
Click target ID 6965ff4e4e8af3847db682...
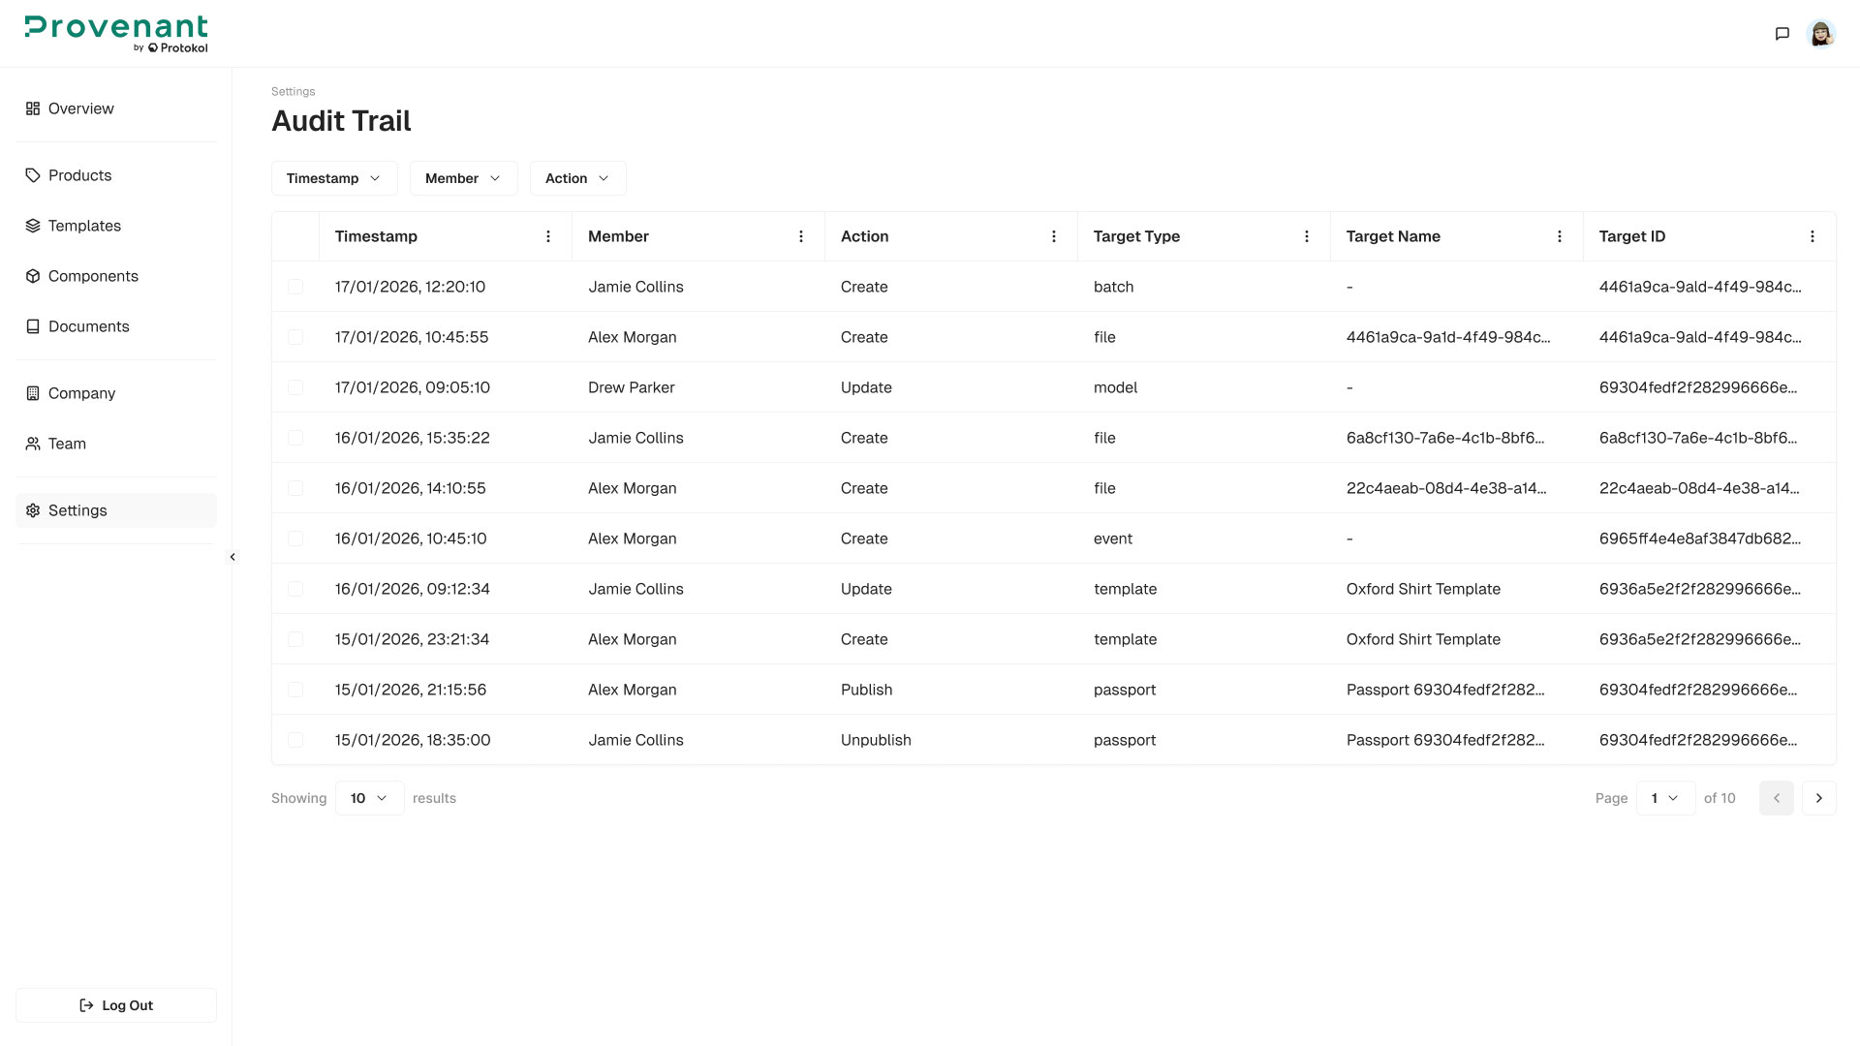tap(1700, 538)
